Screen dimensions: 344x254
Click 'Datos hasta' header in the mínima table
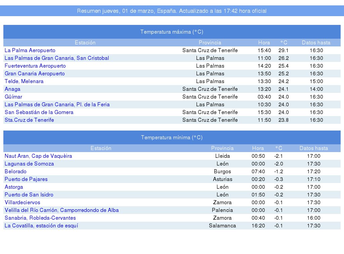pyautogui.click(x=314, y=148)
